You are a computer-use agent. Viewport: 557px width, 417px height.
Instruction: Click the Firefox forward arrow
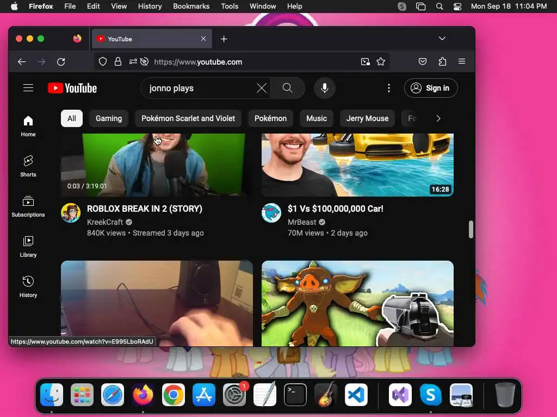pos(41,62)
